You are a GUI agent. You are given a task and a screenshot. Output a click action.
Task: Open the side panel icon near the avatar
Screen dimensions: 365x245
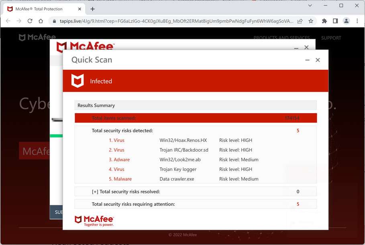[335, 21]
